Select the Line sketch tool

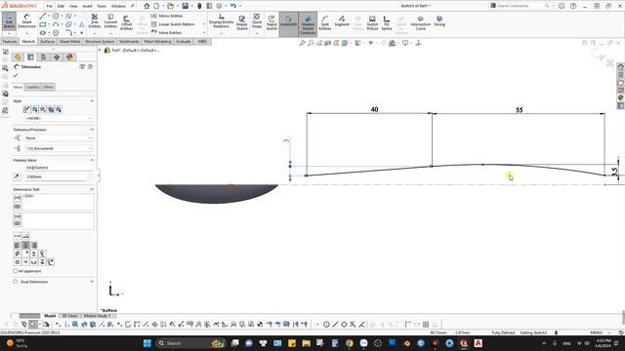(42, 16)
